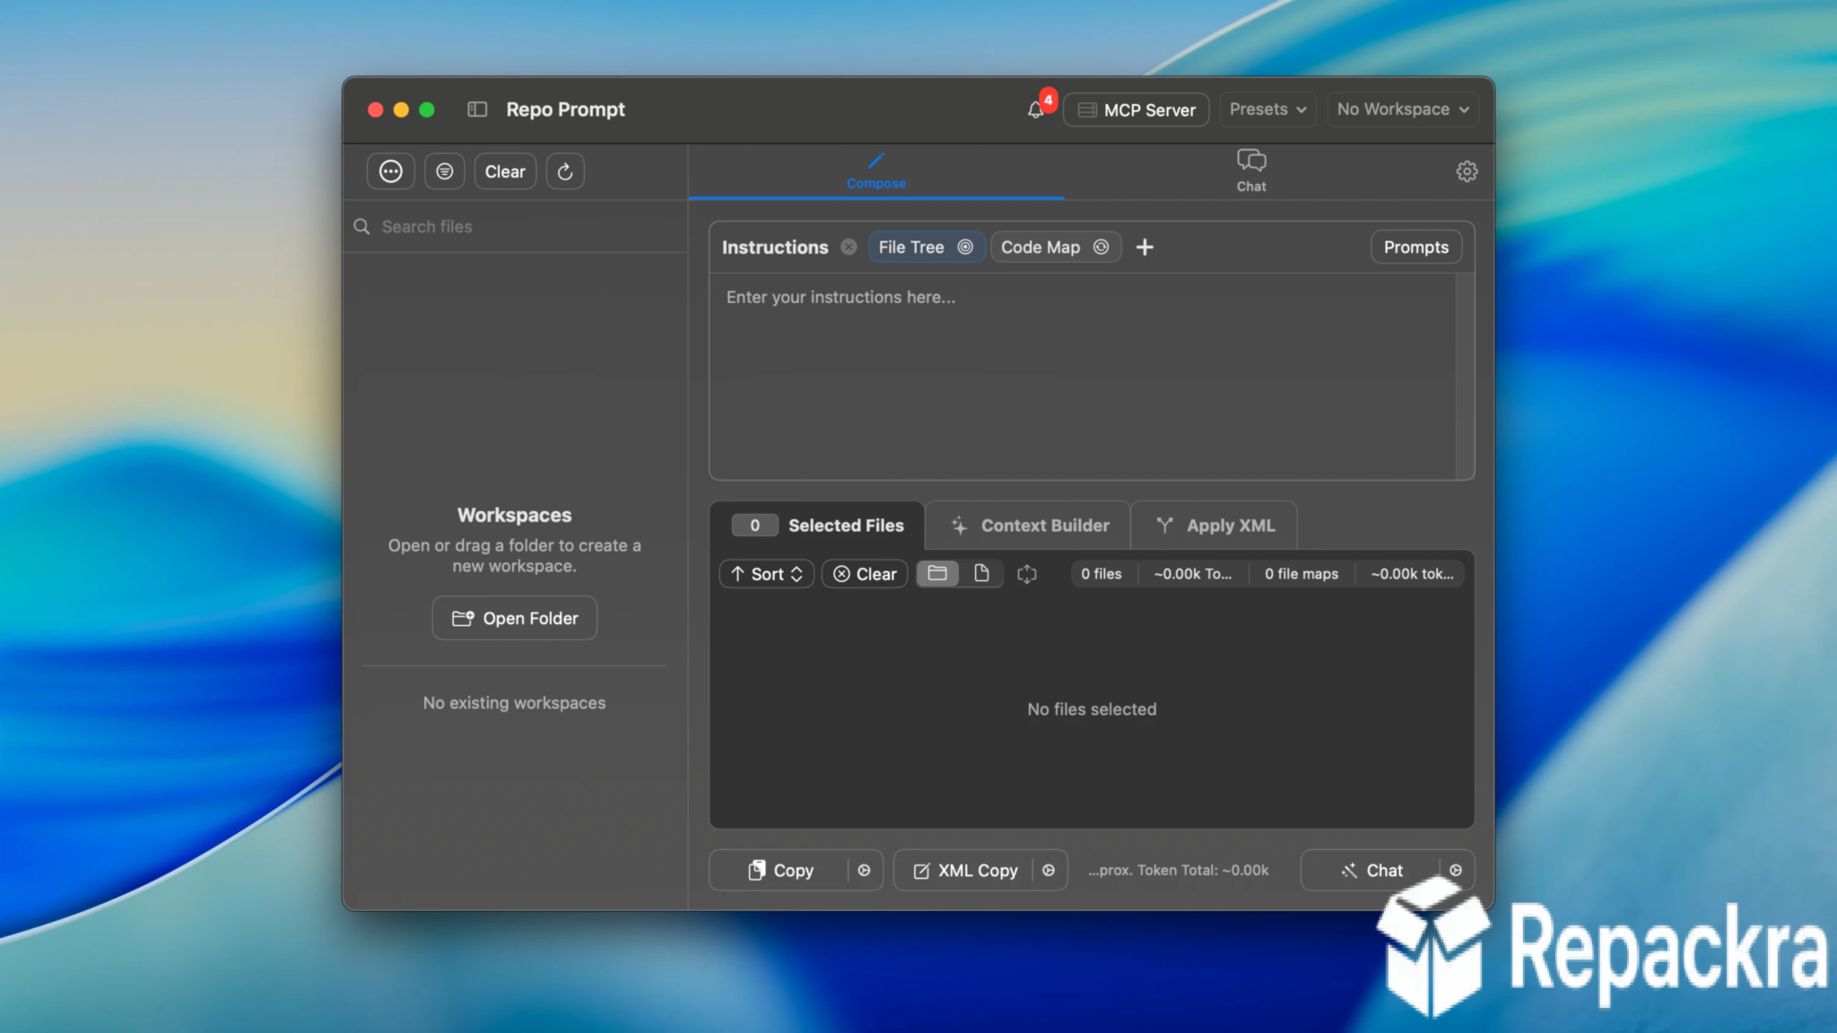Open Copy button options gear

tap(864, 871)
